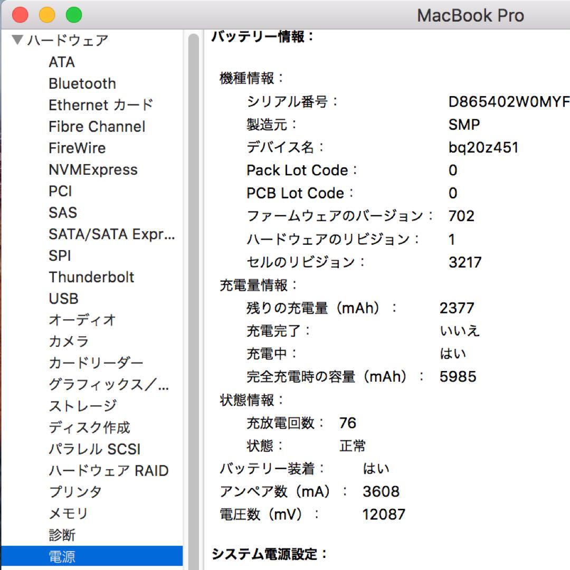This screenshot has height=570, width=570.
Task: Select SATA/SATA Expr... sidebar entry
Action: (110, 234)
